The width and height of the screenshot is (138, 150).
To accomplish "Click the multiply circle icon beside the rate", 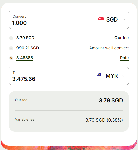I will [11, 58].
